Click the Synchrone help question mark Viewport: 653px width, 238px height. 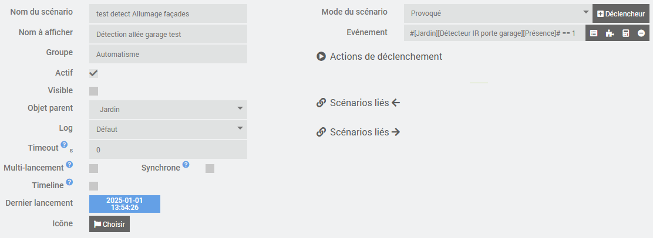tap(186, 165)
